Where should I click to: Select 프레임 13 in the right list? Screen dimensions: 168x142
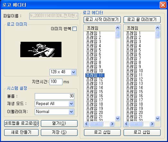click(x=135, y=83)
